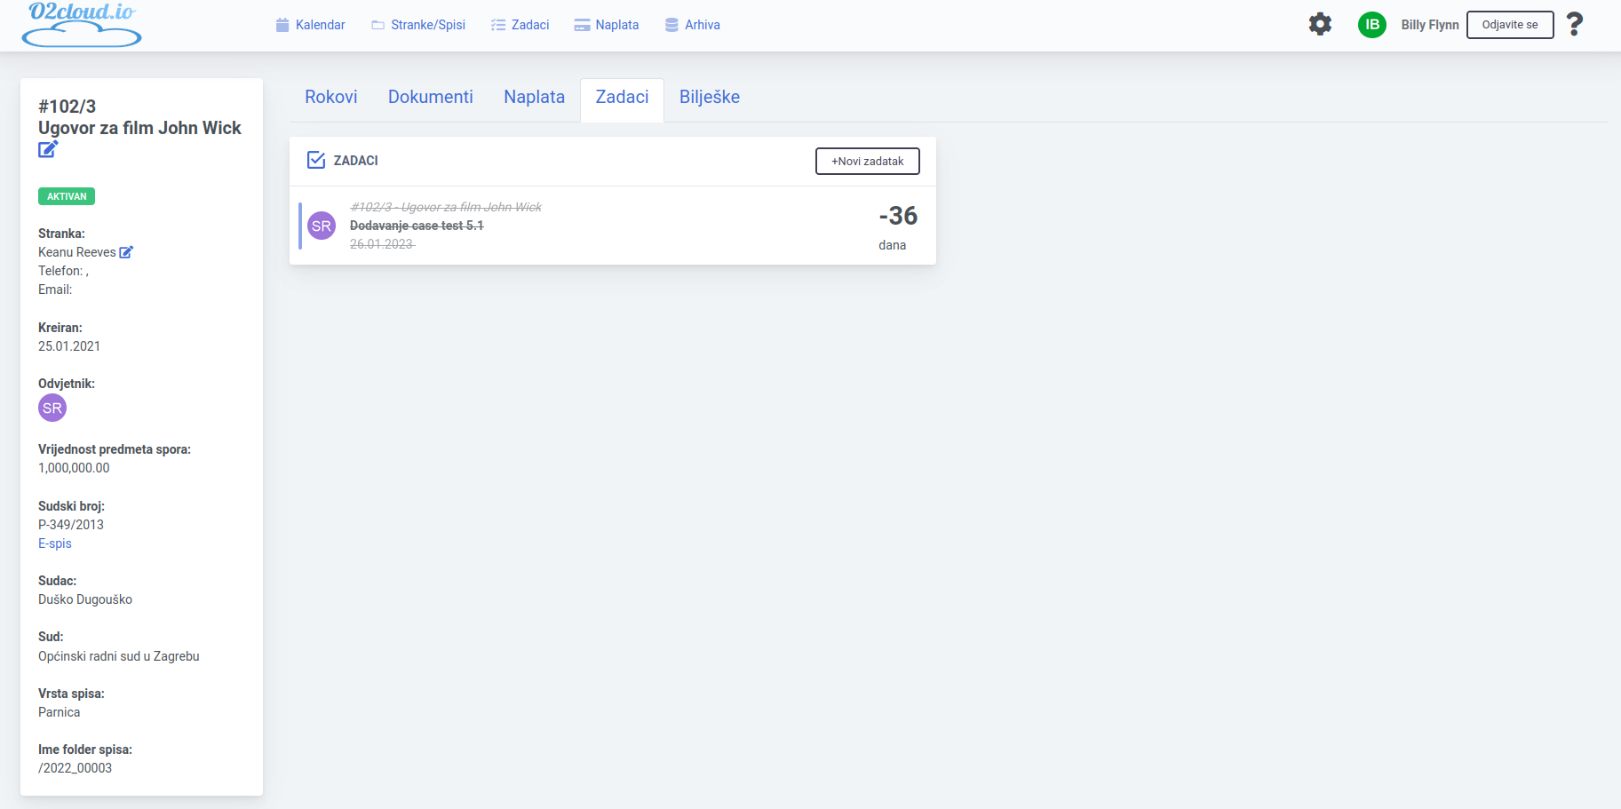Open Arhiva from the top navigation
Viewport: 1621px width, 809px height.
tap(693, 25)
